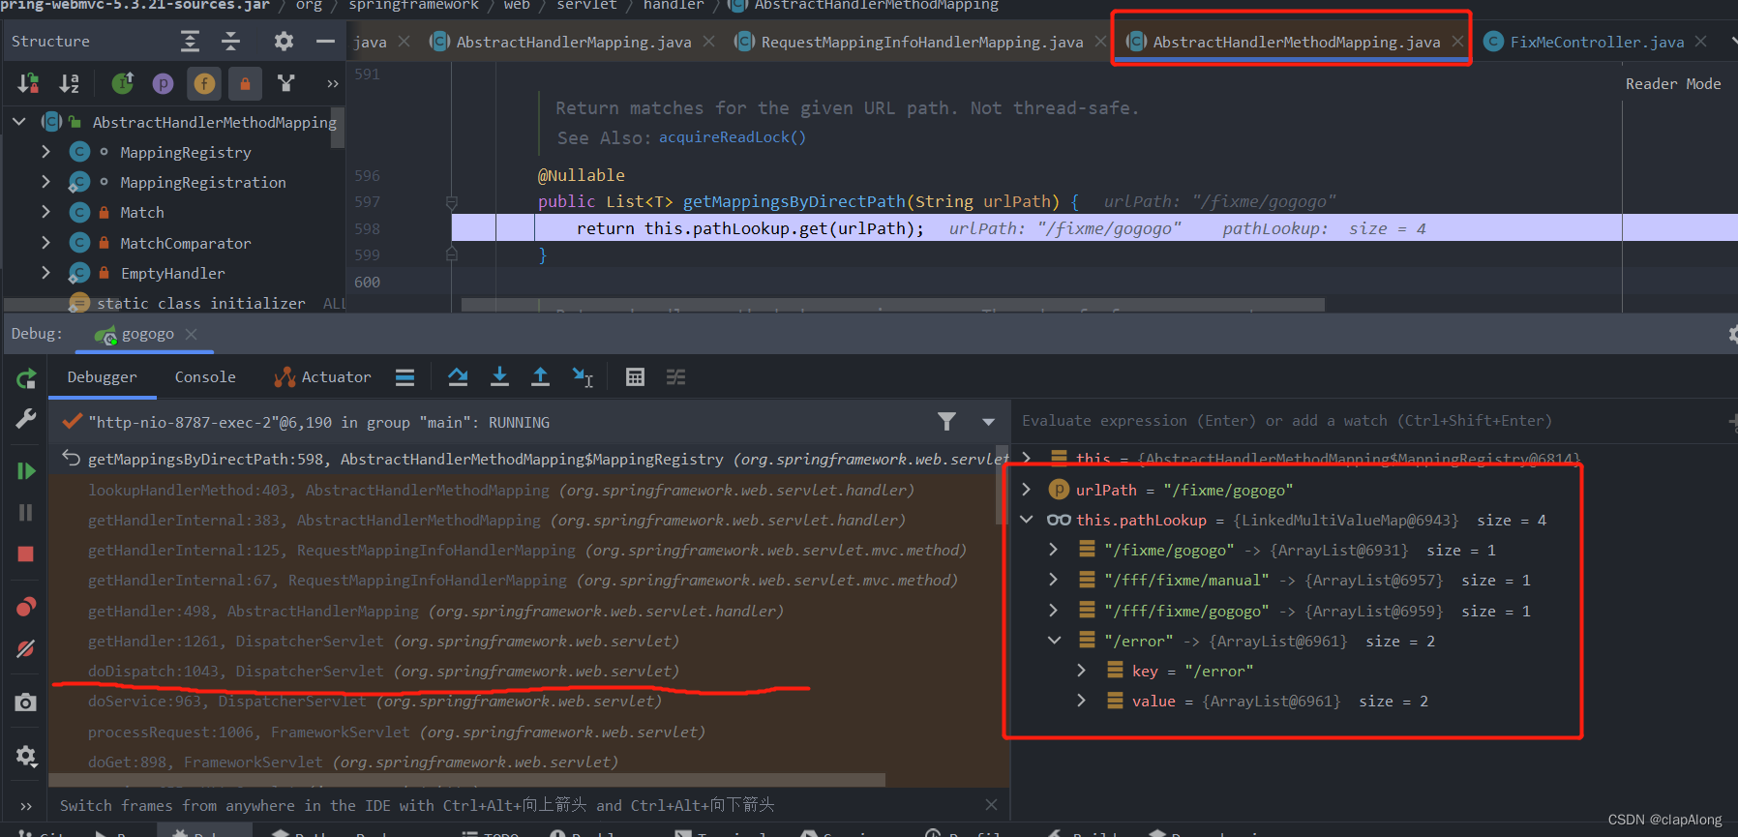1738x837 pixels.
Task: Switch to AbstractHandlerMapping.java tab
Action: (x=573, y=42)
